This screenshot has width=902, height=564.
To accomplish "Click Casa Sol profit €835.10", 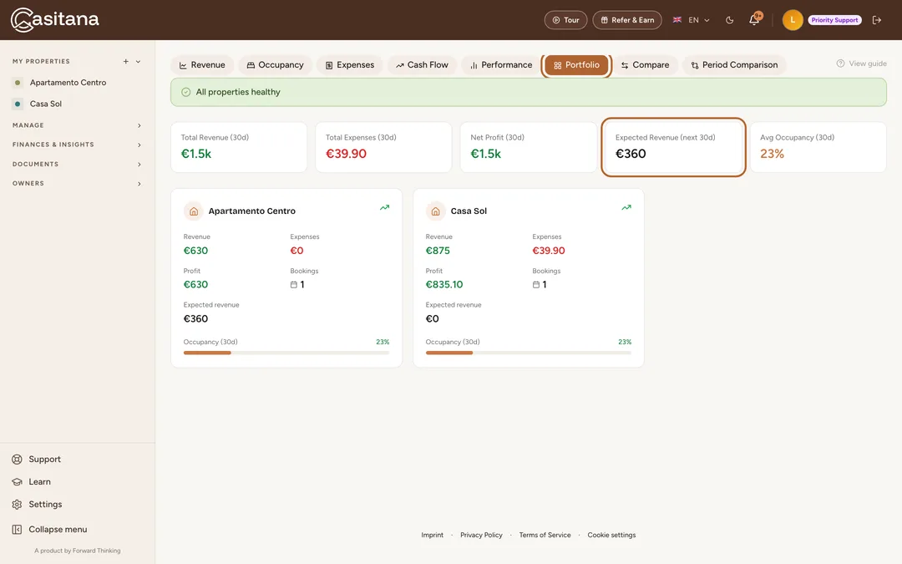I will point(444,285).
